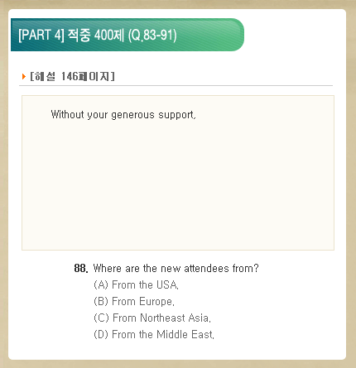Select the "PART 4" text in the banner
The image size is (356, 368).
click(41, 35)
